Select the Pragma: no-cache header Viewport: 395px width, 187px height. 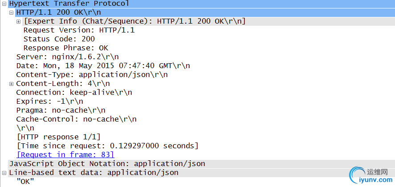(61, 110)
